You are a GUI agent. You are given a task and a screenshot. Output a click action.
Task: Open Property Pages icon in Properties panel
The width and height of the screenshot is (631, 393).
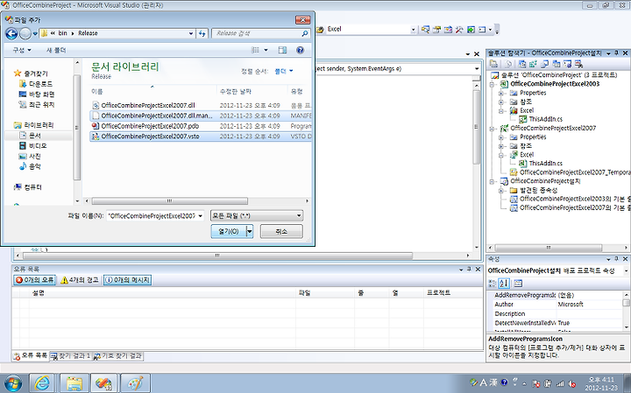(x=518, y=284)
